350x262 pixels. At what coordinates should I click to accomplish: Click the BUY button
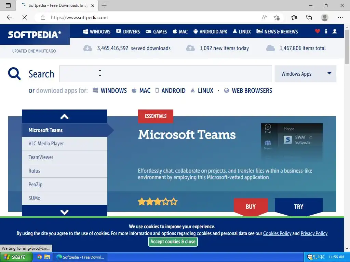pyautogui.click(x=251, y=207)
